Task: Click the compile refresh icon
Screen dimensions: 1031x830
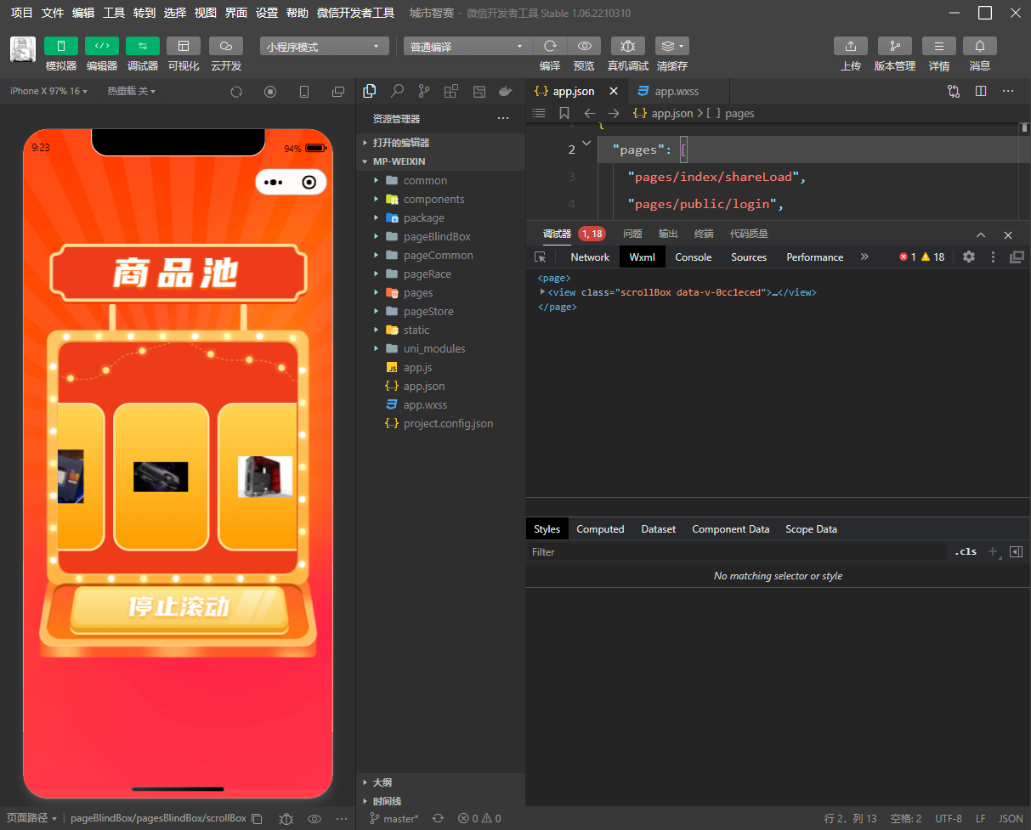Action: point(550,47)
